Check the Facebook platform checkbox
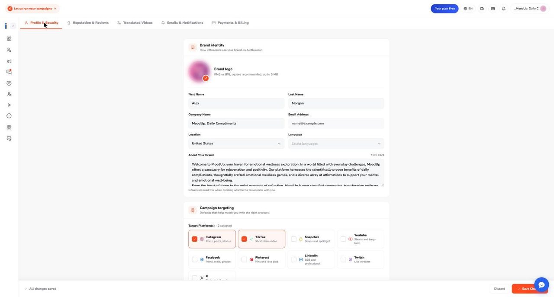 194,259
